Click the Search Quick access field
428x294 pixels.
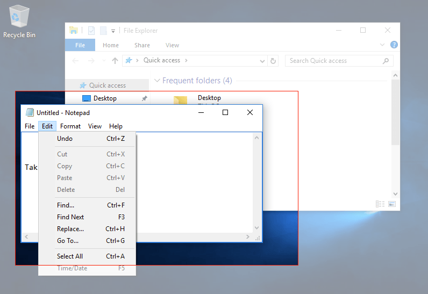[x=333, y=61]
